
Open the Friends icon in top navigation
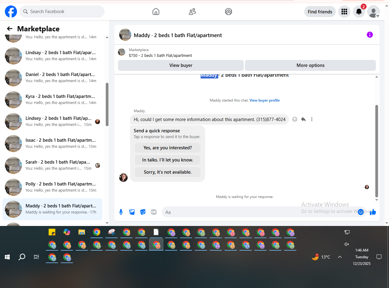[x=192, y=12]
